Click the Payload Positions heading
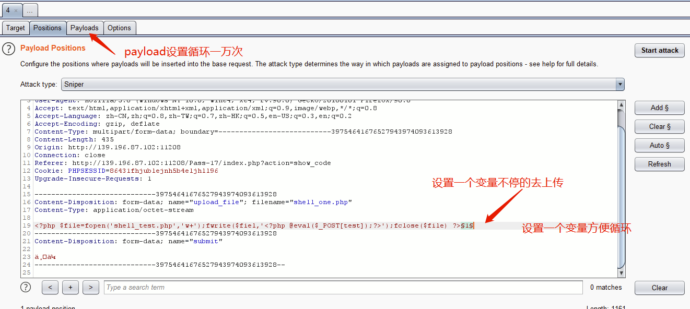Image resolution: width=690 pixels, height=309 pixels. point(53,48)
